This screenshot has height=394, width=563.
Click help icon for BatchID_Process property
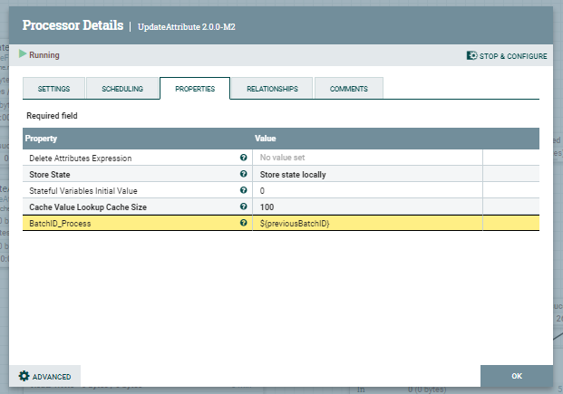244,223
